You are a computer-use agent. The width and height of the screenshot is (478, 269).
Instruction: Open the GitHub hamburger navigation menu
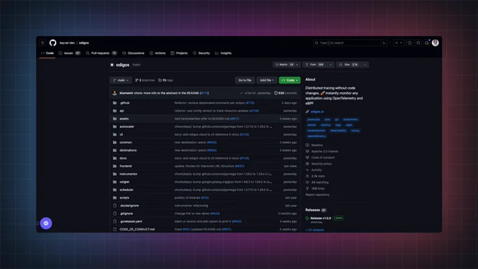[x=43, y=43]
